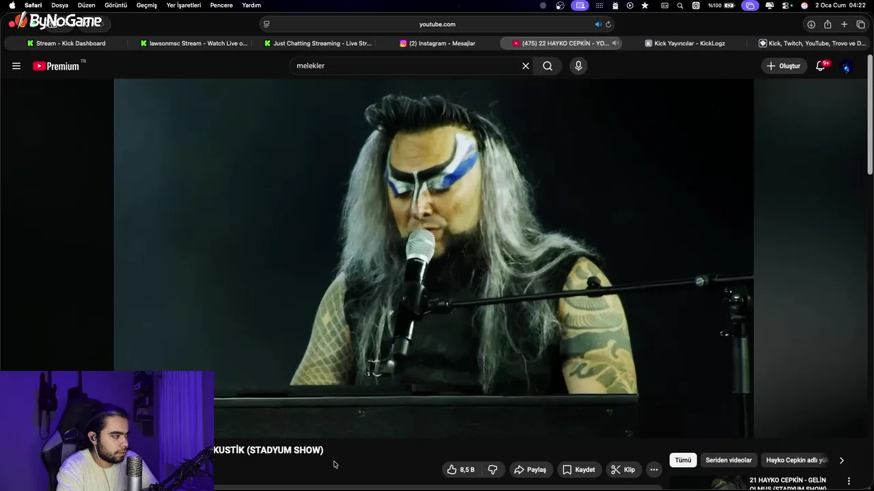Open Yer İşaretleri menu
Screen dimensions: 874x491
[184, 5]
